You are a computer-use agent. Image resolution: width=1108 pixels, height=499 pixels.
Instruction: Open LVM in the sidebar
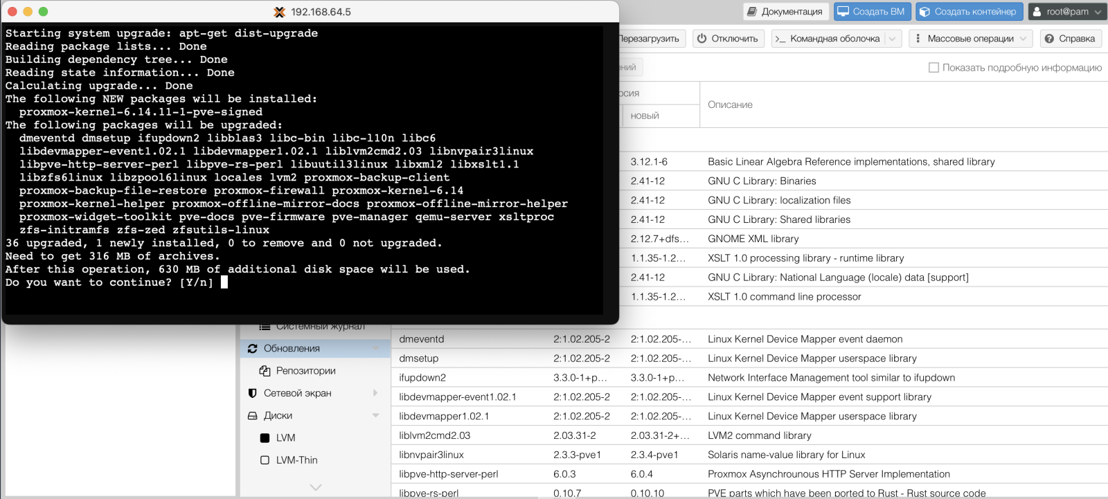coord(315,437)
